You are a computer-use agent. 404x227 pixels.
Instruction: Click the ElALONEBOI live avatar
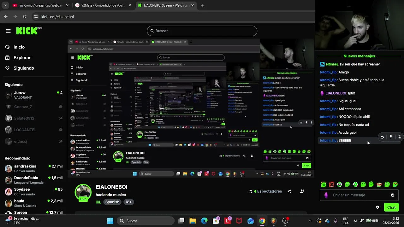tap(83, 193)
